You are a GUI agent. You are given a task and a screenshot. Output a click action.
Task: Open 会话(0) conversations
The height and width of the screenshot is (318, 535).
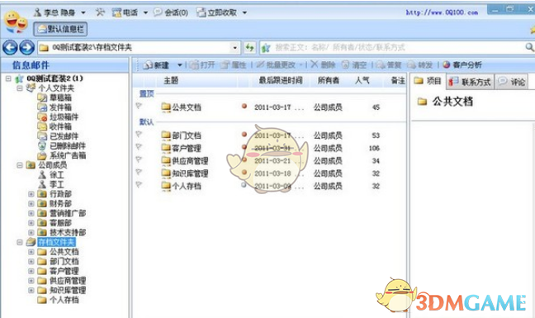[171, 12]
